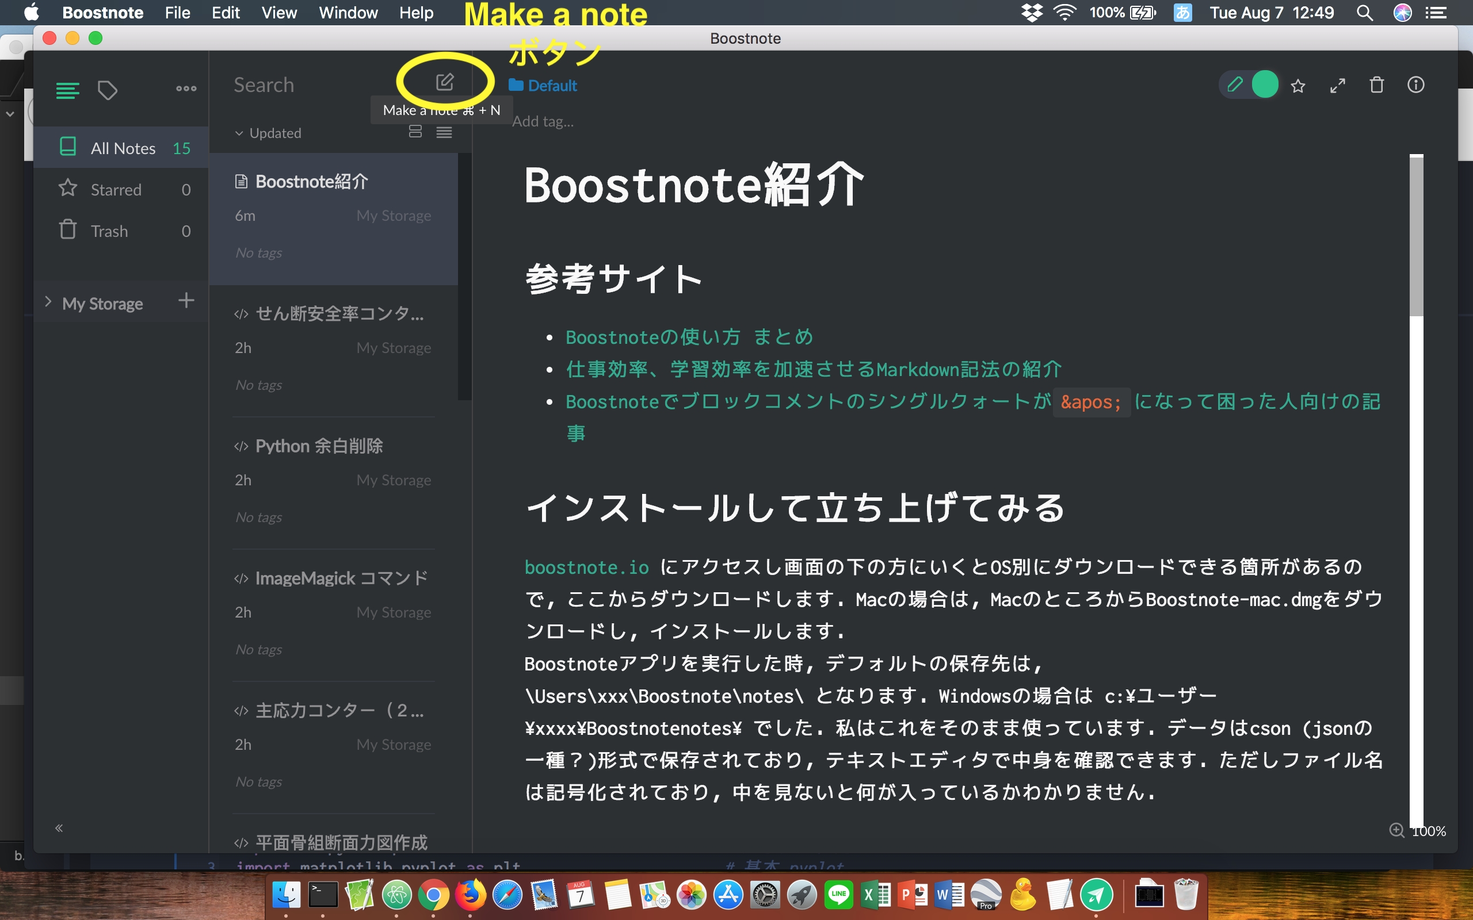The image size is (1473, 920).
Task: Open the zoom level 100% control
Action: 1418,830
